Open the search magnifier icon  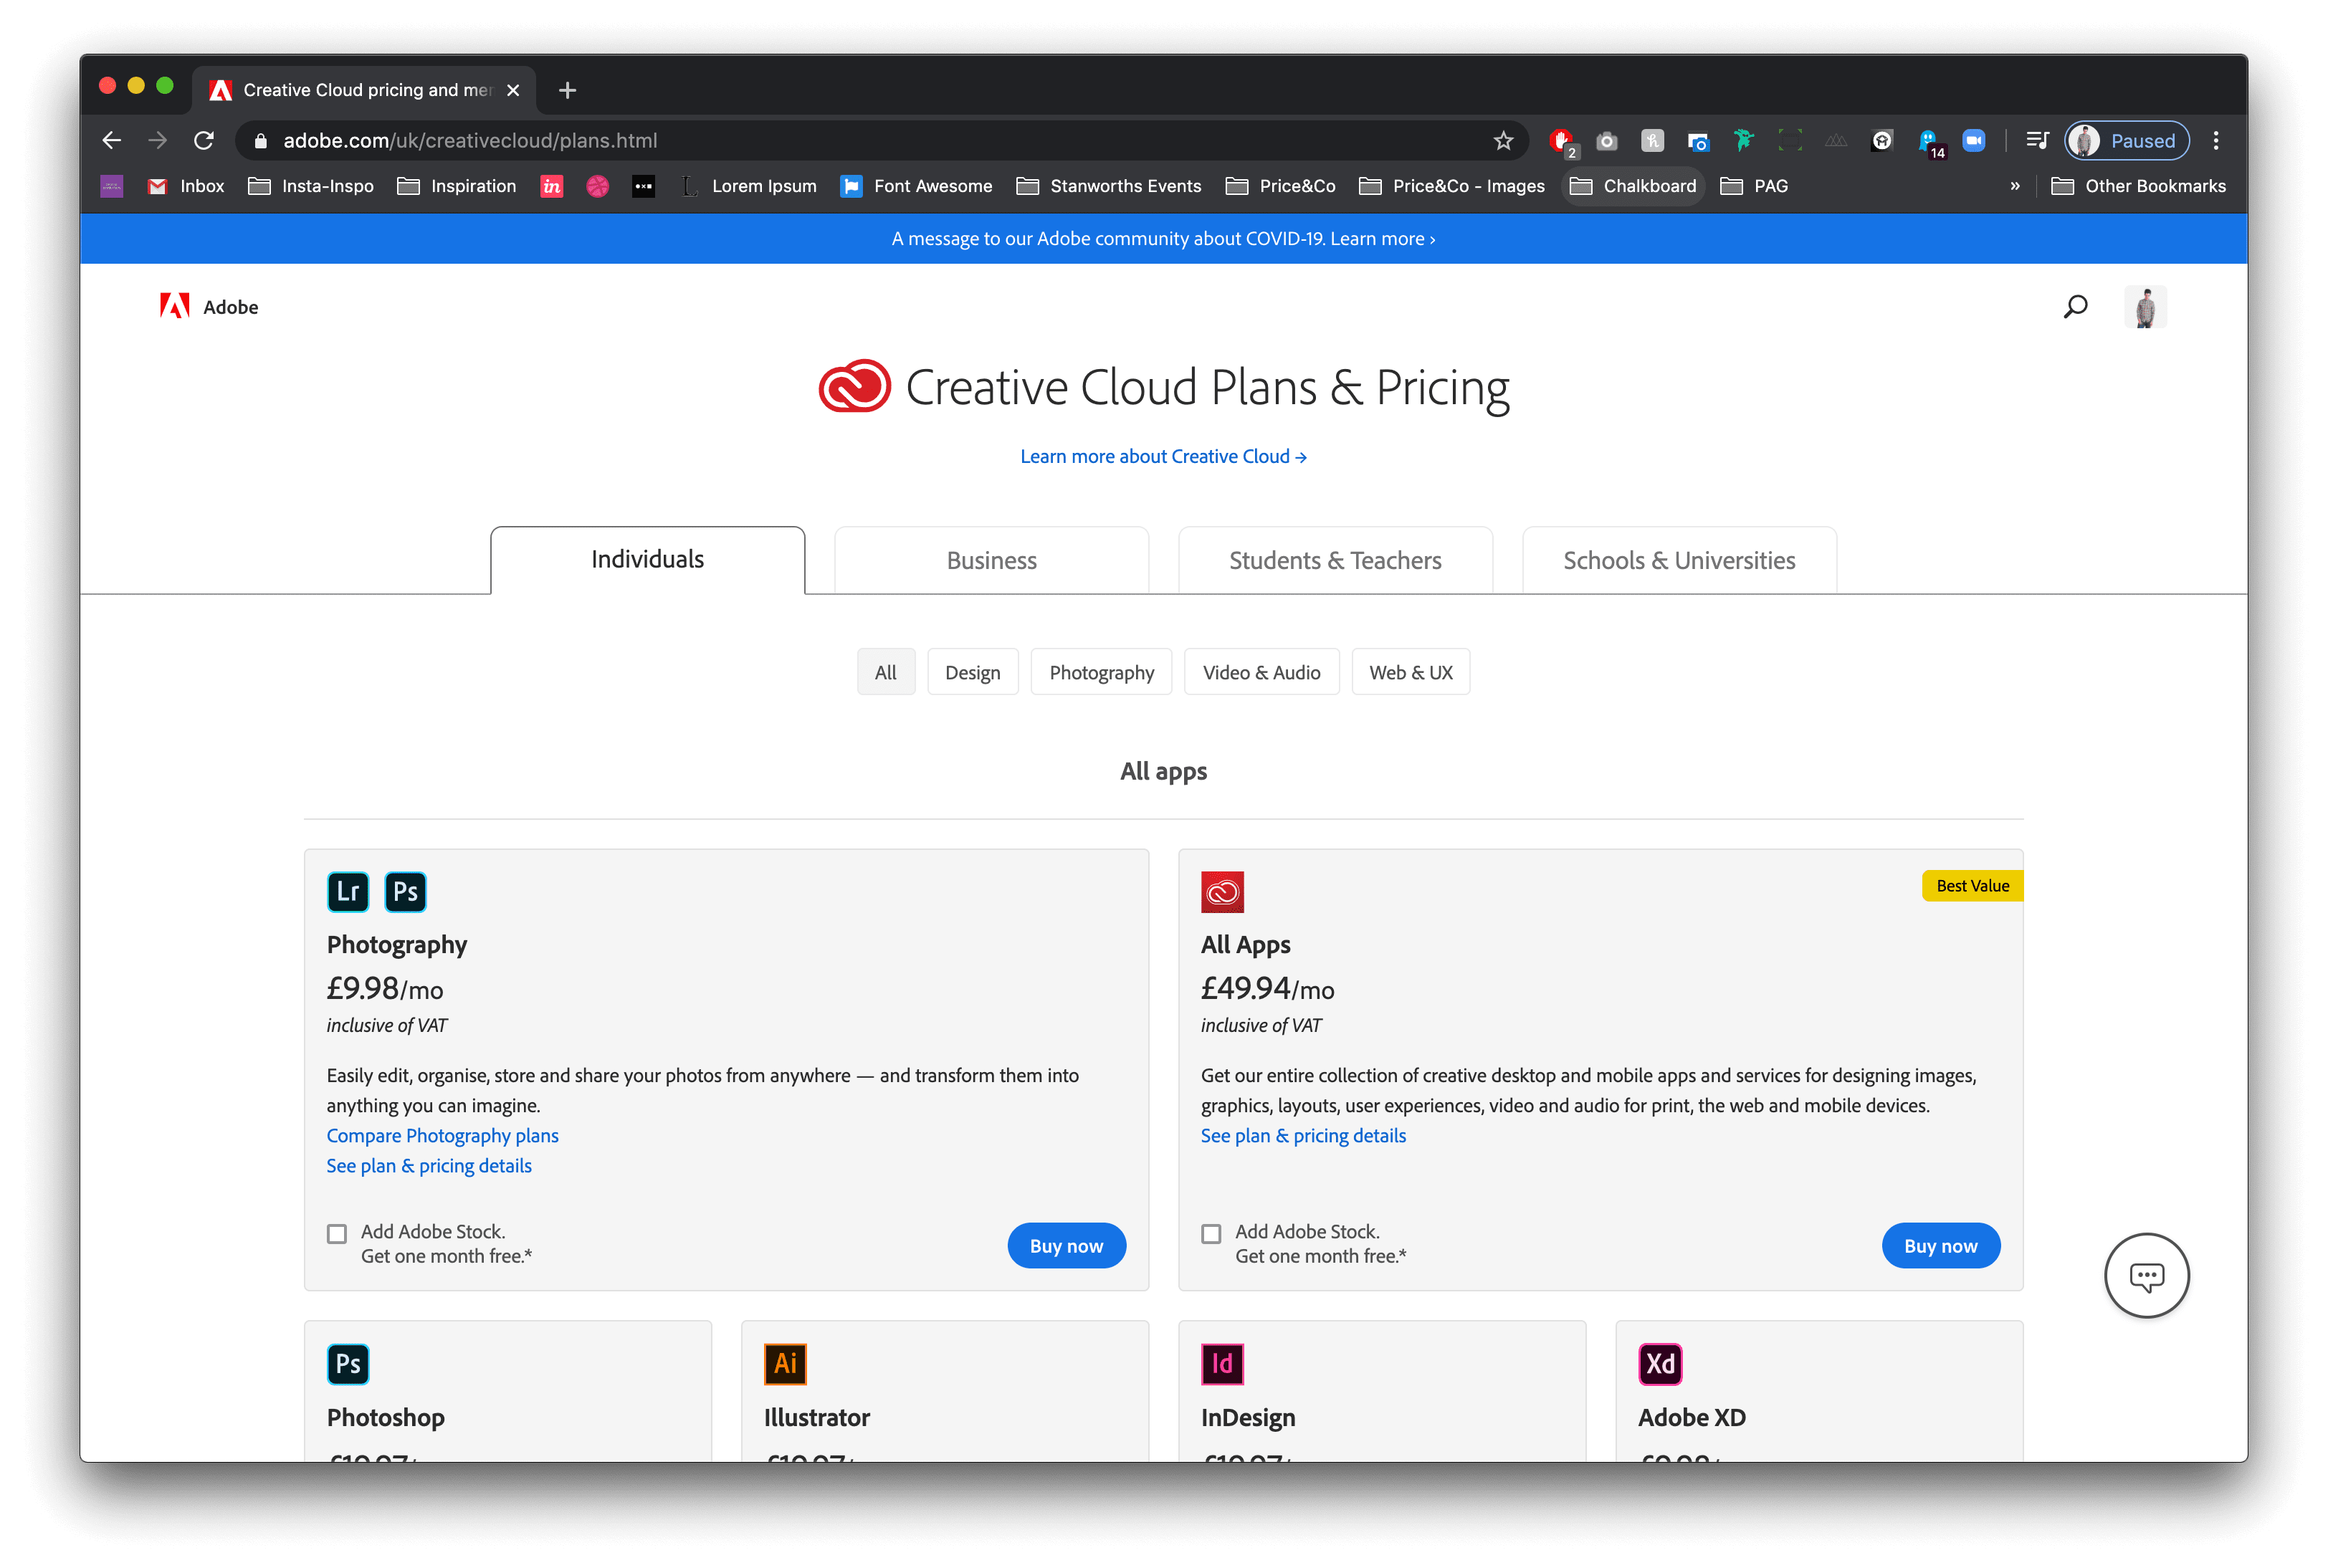pos(2076,307)
